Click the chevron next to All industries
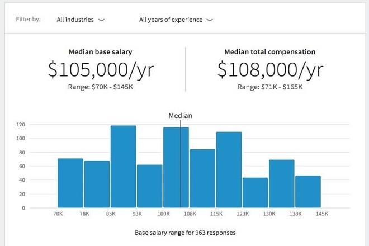 pos(101,20)
